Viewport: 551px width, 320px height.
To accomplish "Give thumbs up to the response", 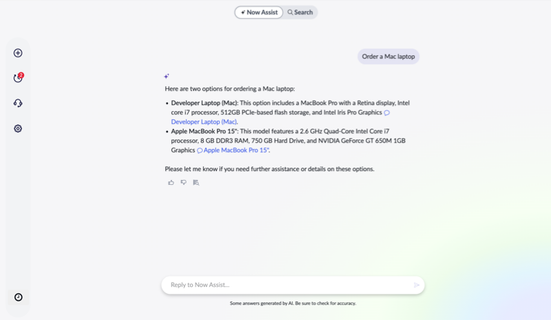I will pos(171,182).
